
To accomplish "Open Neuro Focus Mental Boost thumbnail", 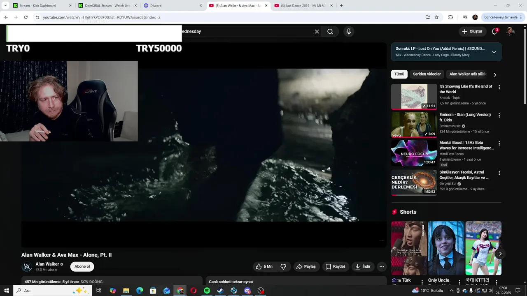I will 414,153.
